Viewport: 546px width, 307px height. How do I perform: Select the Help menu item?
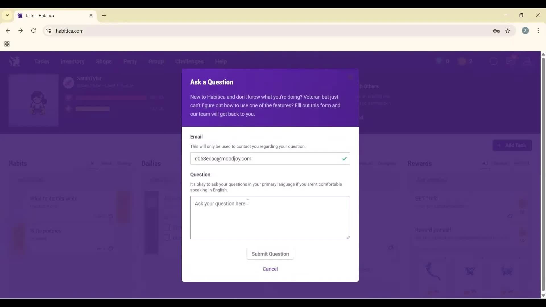221,61
